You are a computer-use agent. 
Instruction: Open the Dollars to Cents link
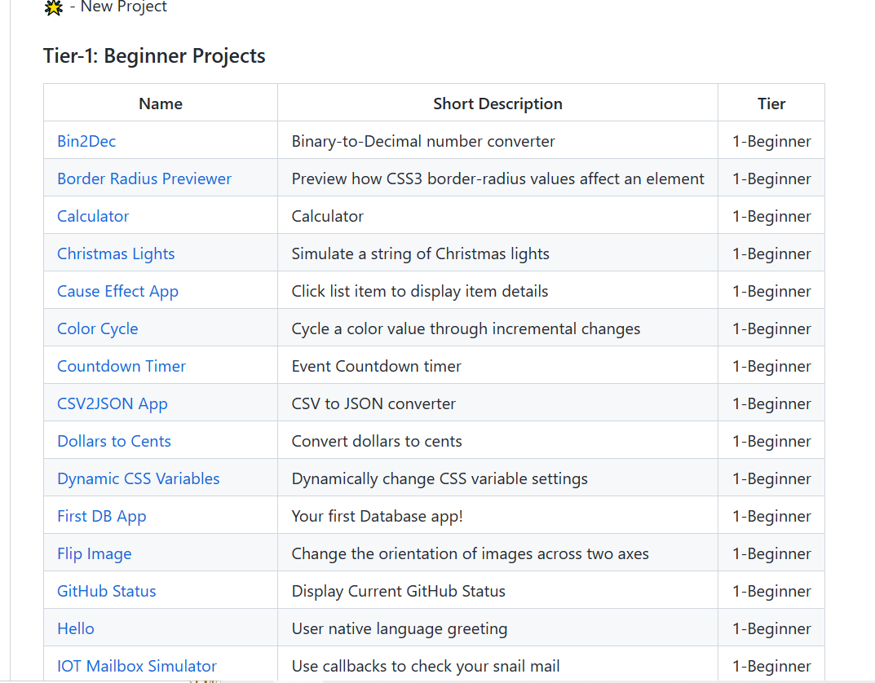114,441
